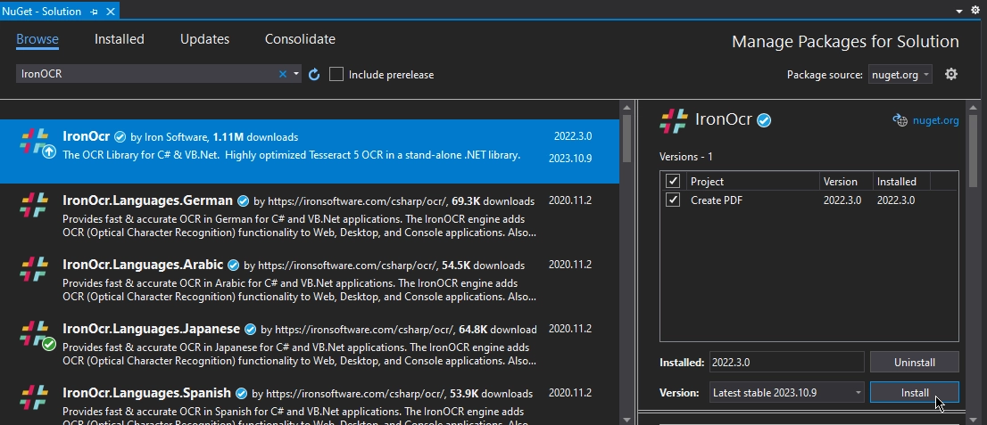Image resolution: width=987 pixels, height=425 pixels.
Task: Expand the Version selection dropdown
Action: pos(787,393)
